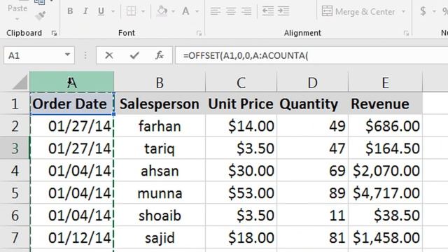Click the Order Date header cell
Image resolution: width=448 pixels, height=252 pixels.
(x=71, y=104)
